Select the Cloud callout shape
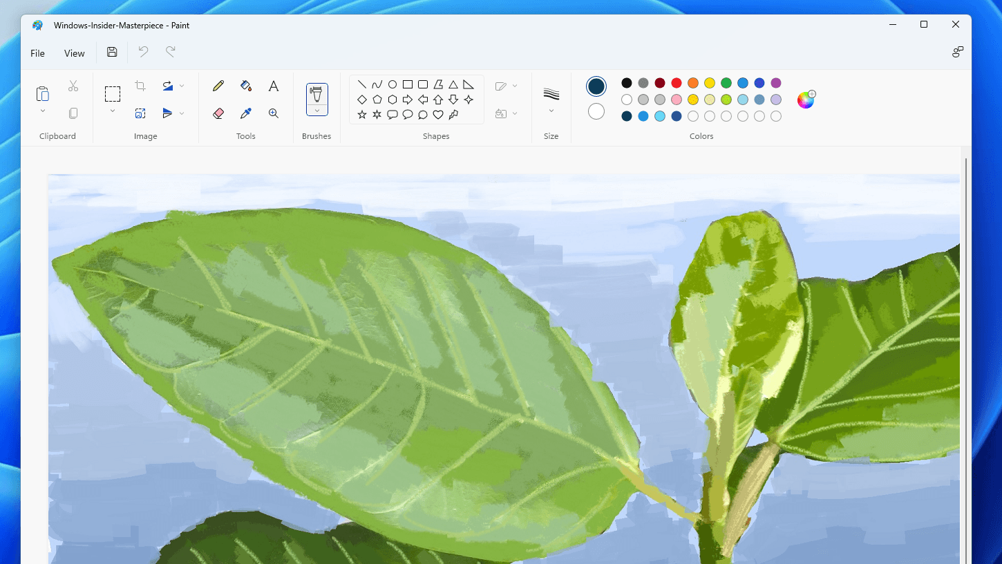This screenshot has width=1002, height=564. (423, 115)
